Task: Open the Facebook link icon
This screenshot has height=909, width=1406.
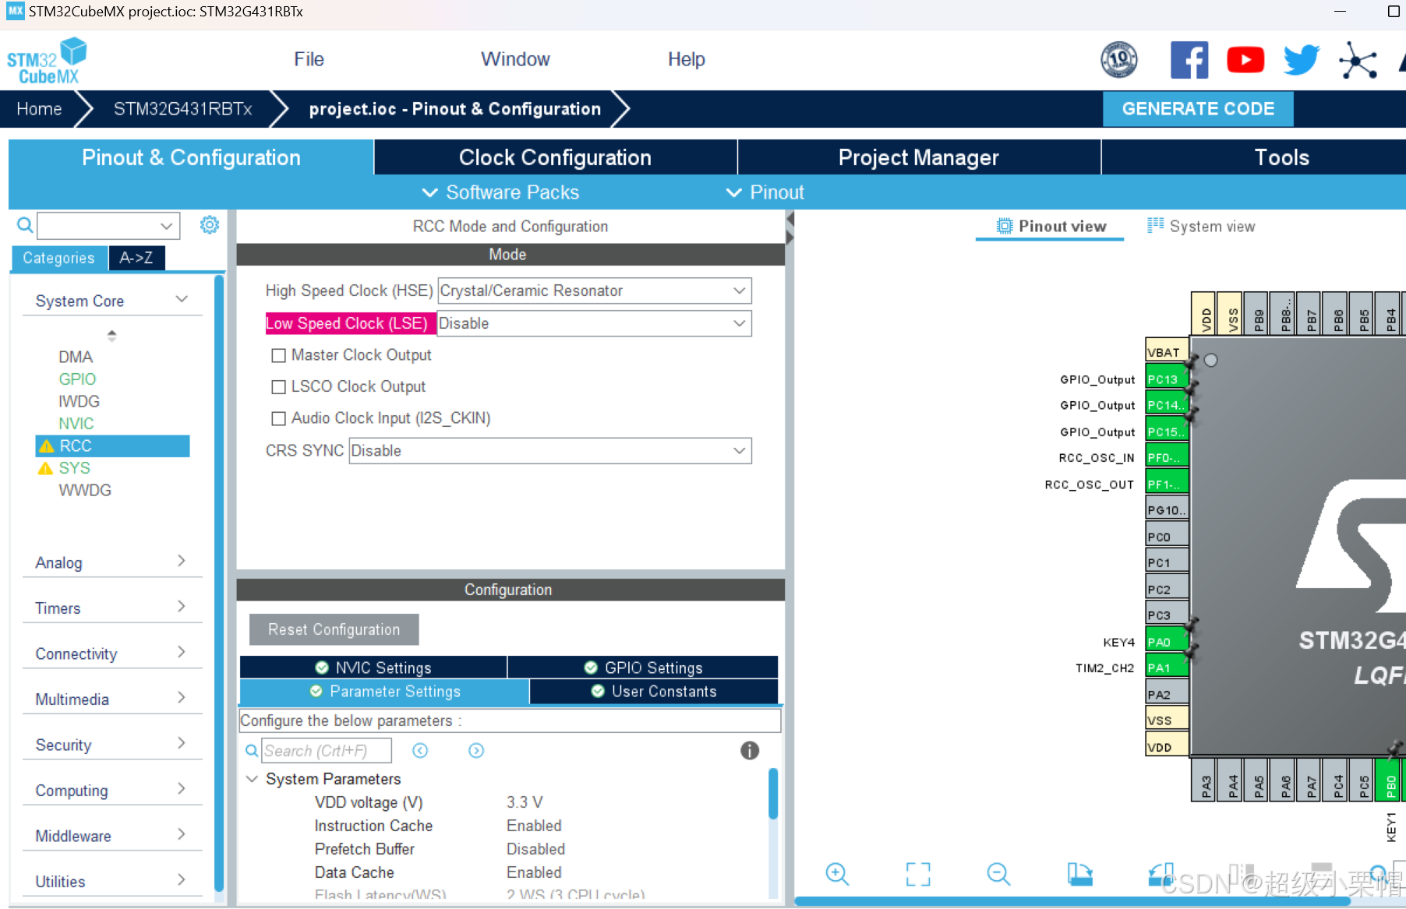Action: pos(1189,60)
